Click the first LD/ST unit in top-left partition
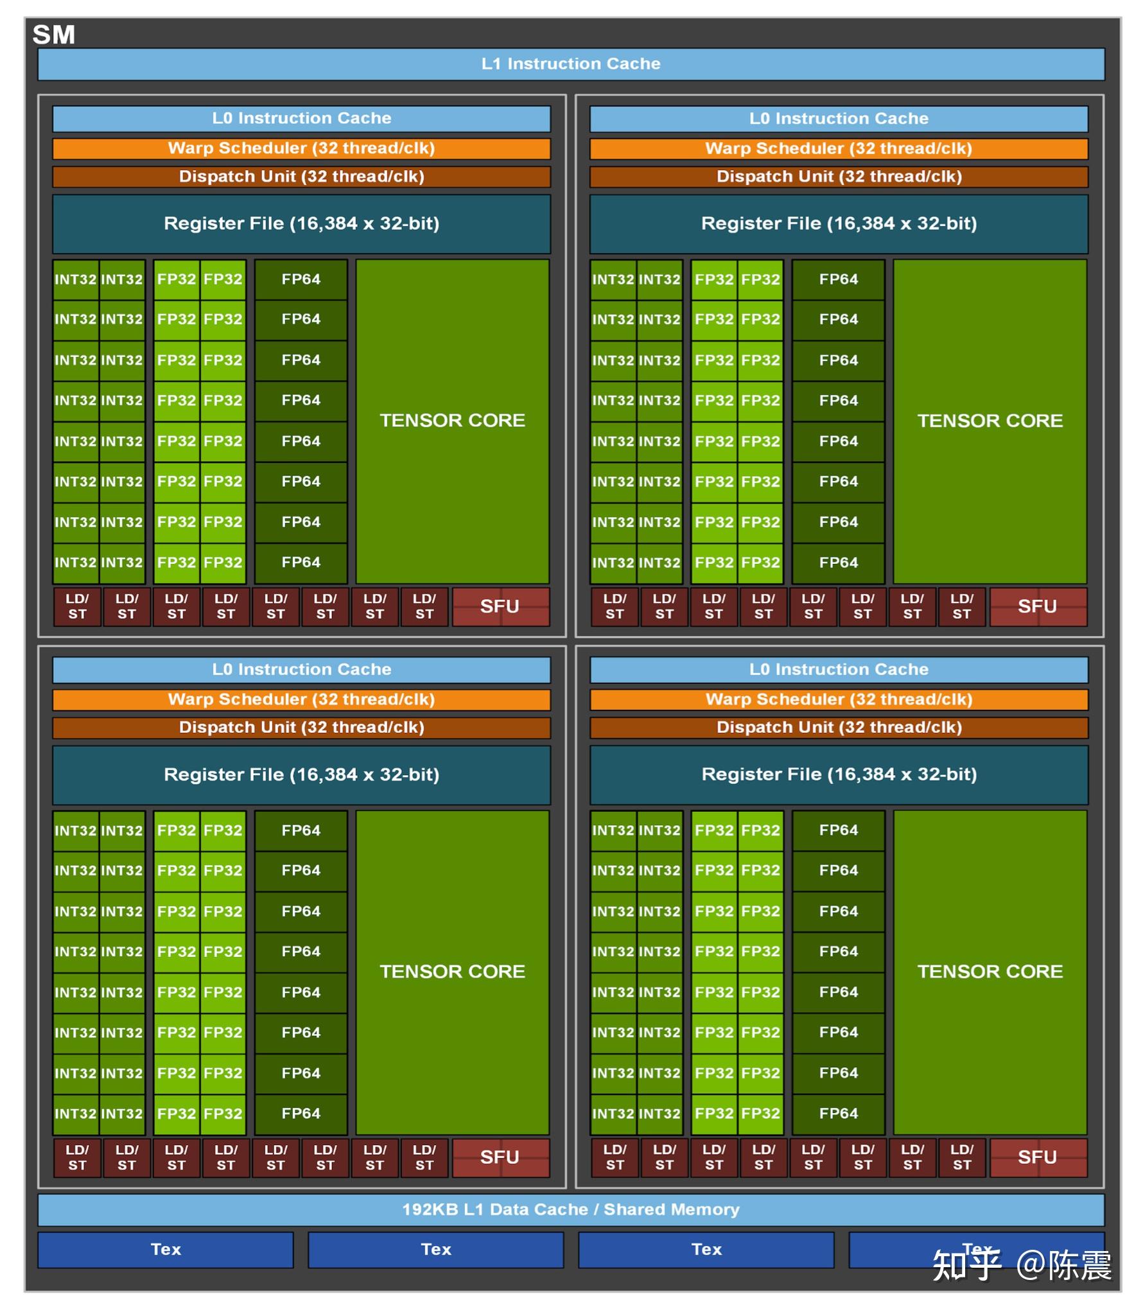 pyautogui.click(x=77, y=606)
